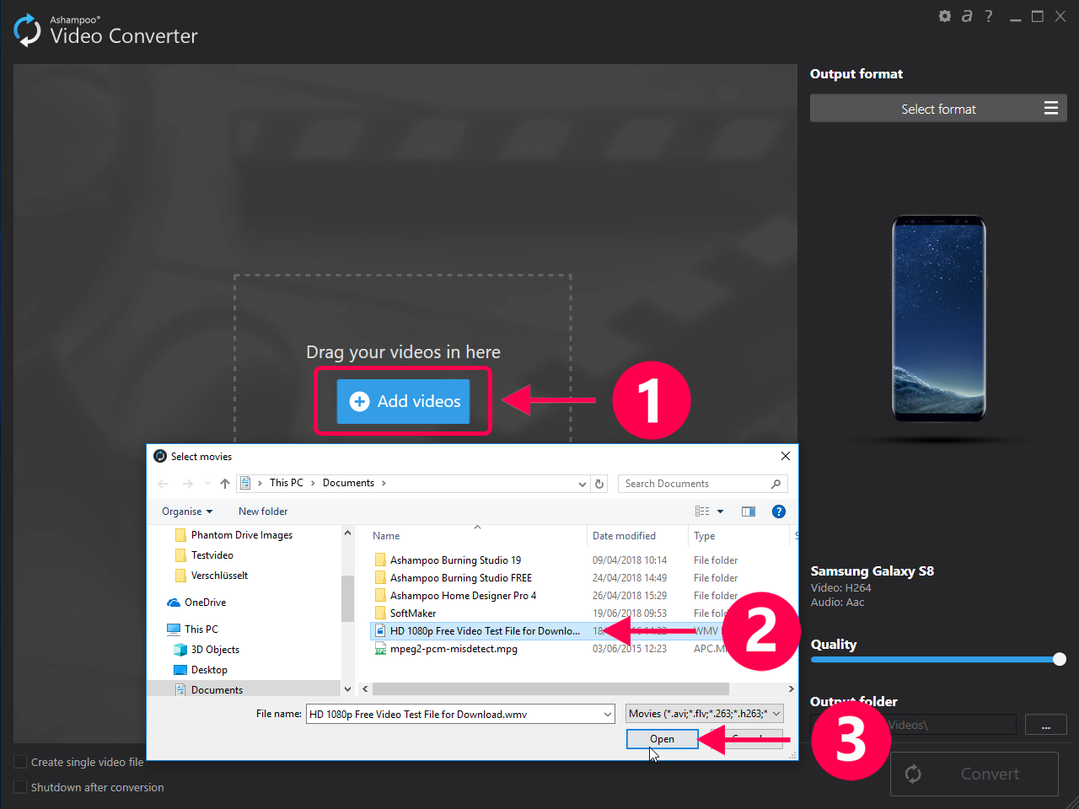Select Ashampoo Home Designer Pro 4 folder
This screenshot has width=1079, height=809.
[463, 596]
